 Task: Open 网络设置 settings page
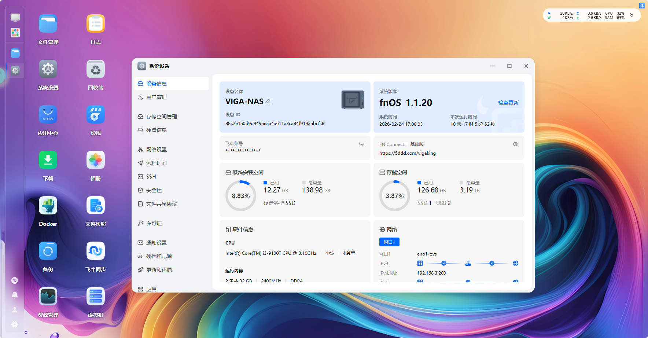click(172, 150)
